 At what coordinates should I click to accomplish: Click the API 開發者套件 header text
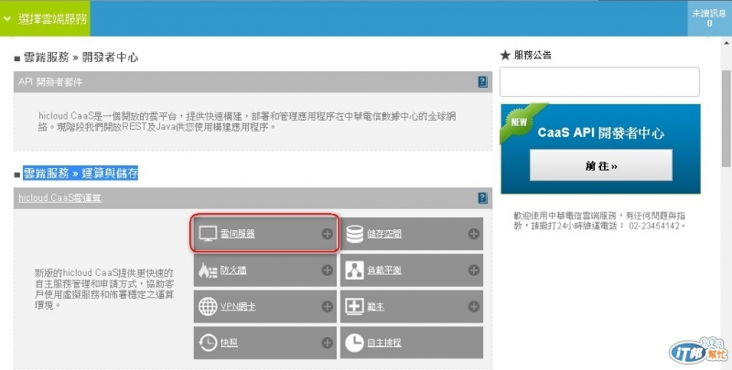[50, 82]
